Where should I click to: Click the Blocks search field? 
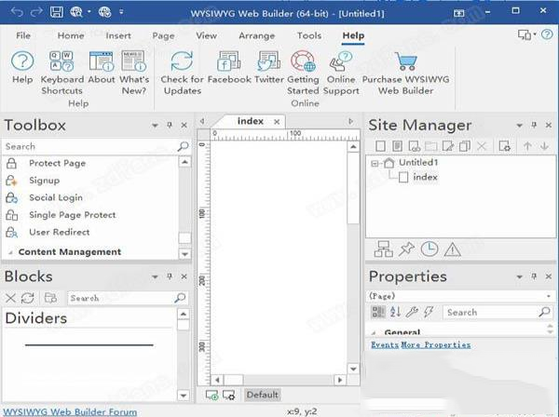[x=128, y=298]
